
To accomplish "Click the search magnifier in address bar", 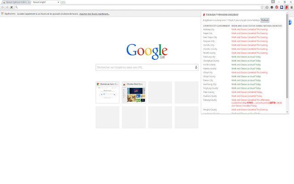I will (17, 7).
